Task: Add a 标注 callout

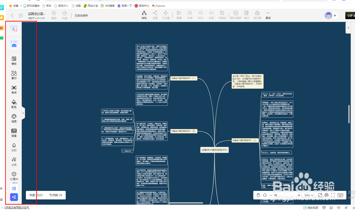Action: pyautogui.click(x=201, y=15)
